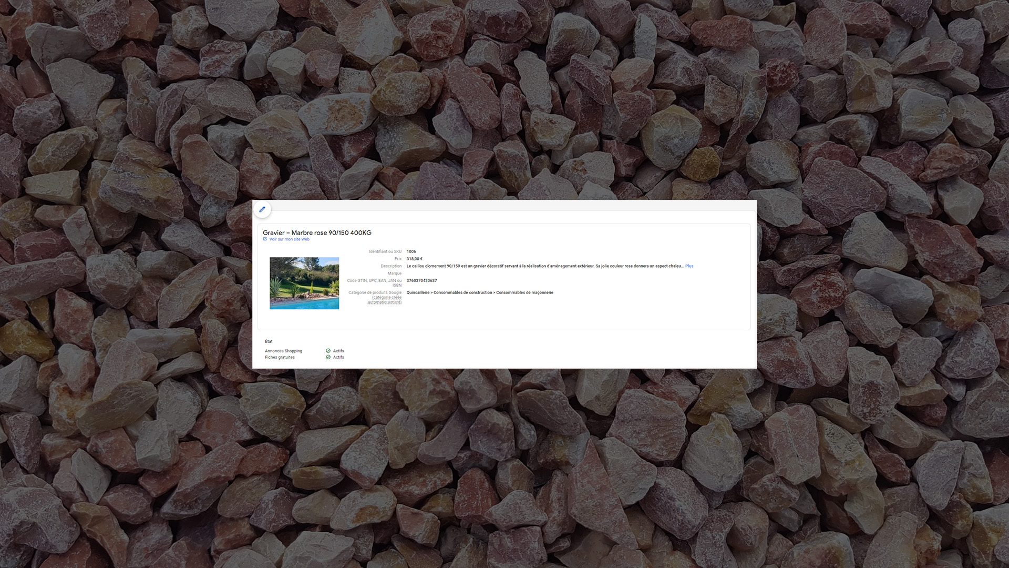
Task: Select the SKU value 1006
Action: pos(411,251)
